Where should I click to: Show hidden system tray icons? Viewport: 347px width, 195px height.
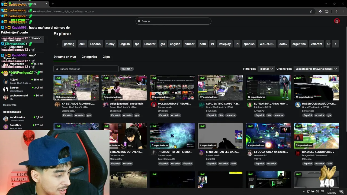[x=304, y=191]
